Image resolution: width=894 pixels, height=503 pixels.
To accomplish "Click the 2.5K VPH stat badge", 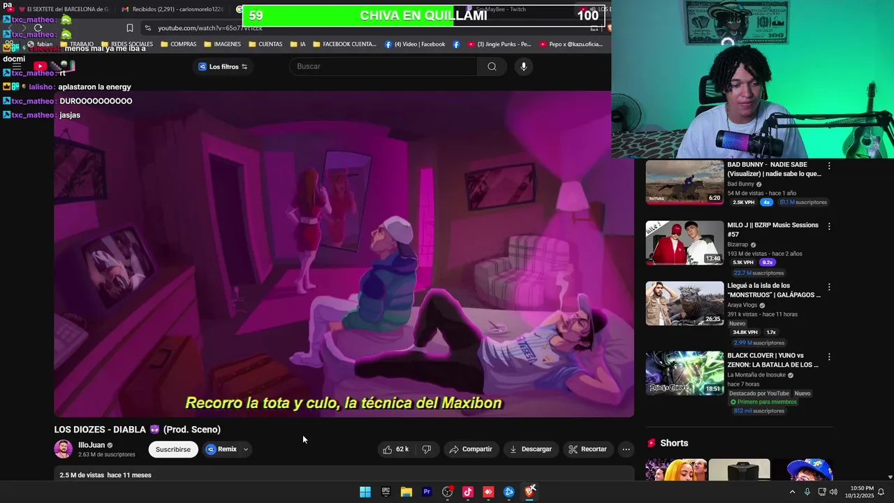I will pyautogui.click(x=743, y=203).
